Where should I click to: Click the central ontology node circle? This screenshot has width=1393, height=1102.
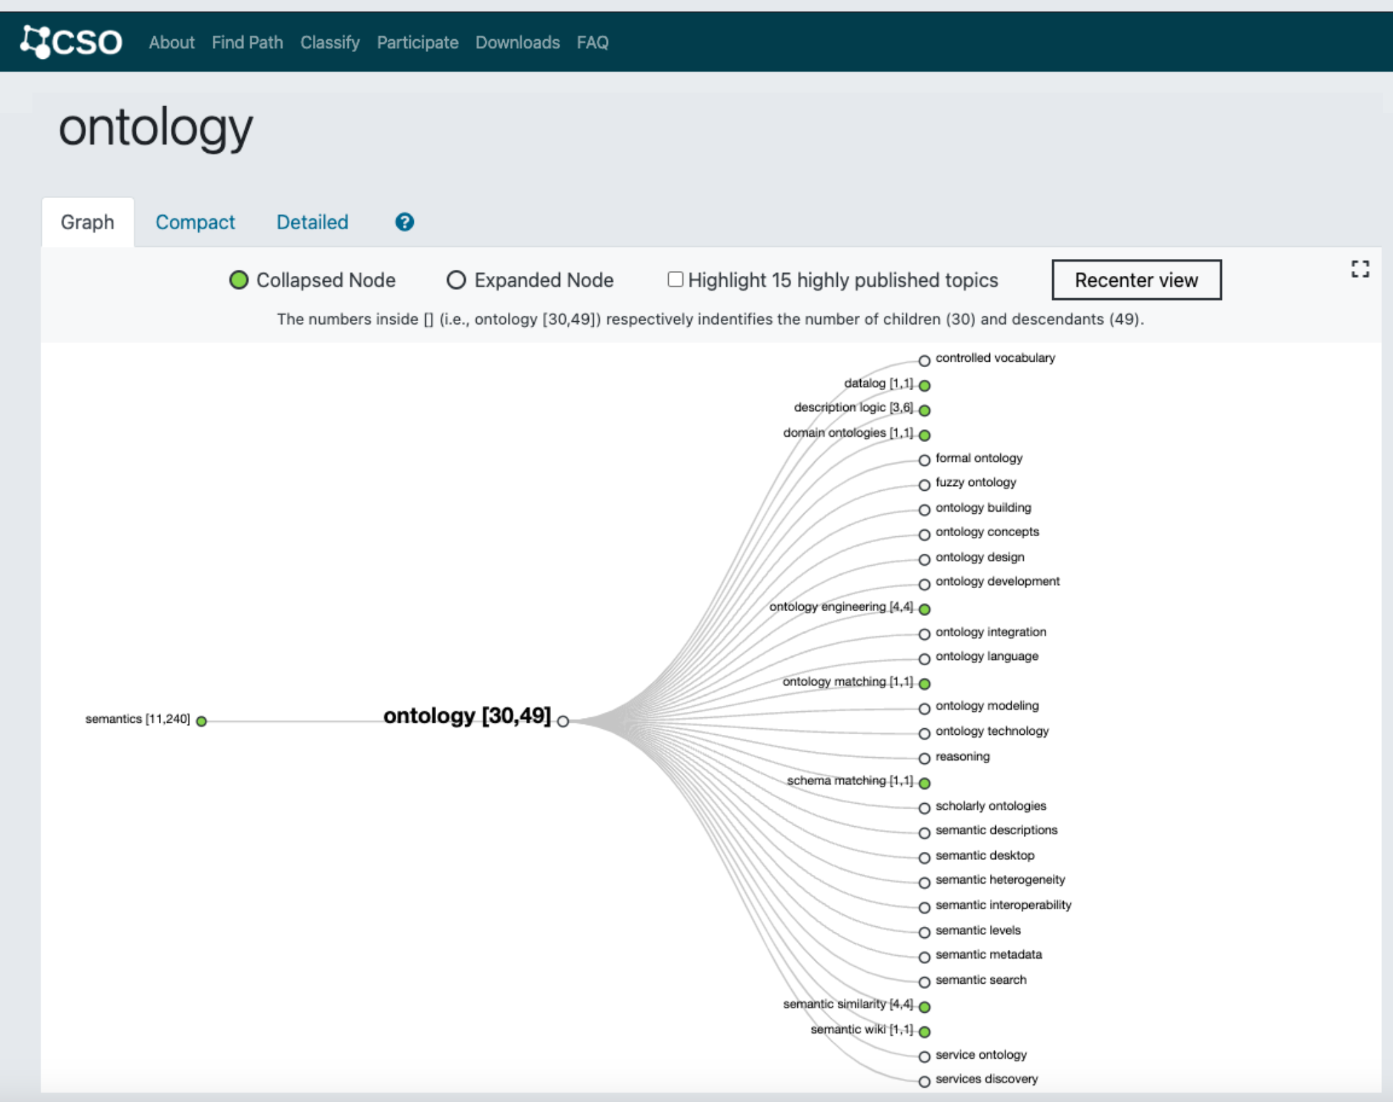[x=563, y=721]
